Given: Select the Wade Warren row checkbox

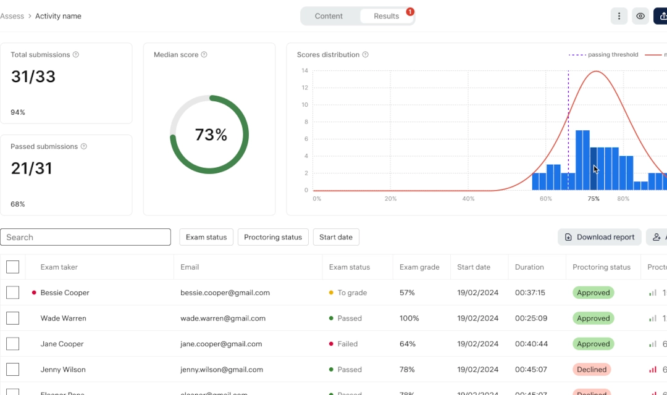Looking at the screenshot, I should pyautogui.click(x=13, y=318).
